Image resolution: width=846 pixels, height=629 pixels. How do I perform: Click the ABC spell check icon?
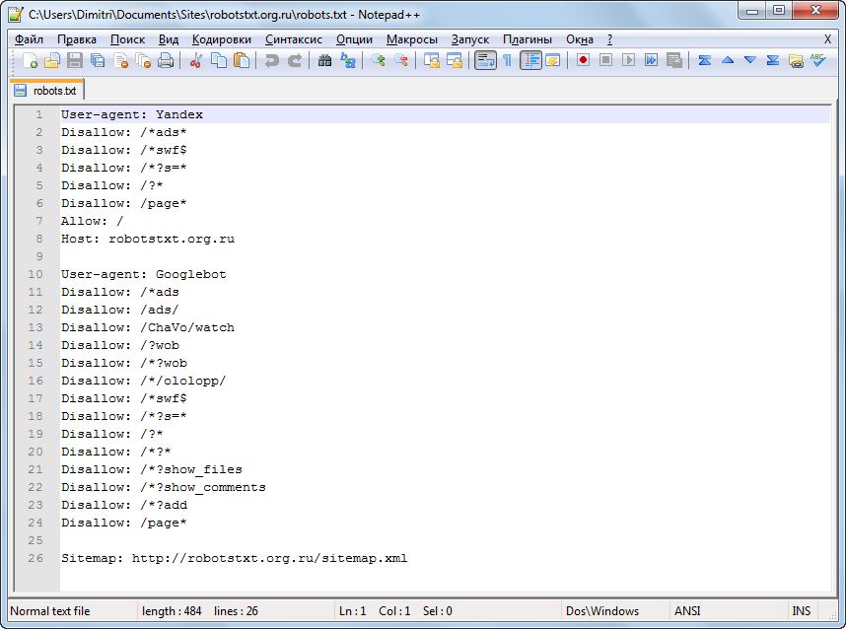pos(818,60)
